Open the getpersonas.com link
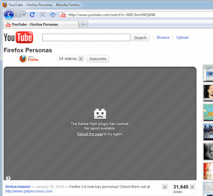 29,191
